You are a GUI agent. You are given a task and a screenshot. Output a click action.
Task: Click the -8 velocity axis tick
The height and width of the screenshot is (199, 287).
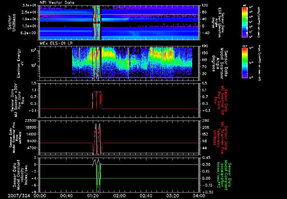34,192
